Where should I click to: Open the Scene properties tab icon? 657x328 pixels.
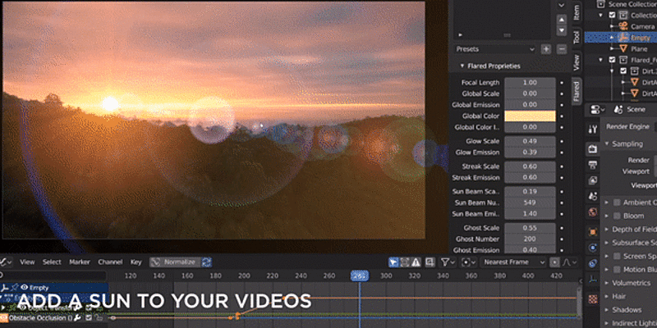[x=592, y=196]
